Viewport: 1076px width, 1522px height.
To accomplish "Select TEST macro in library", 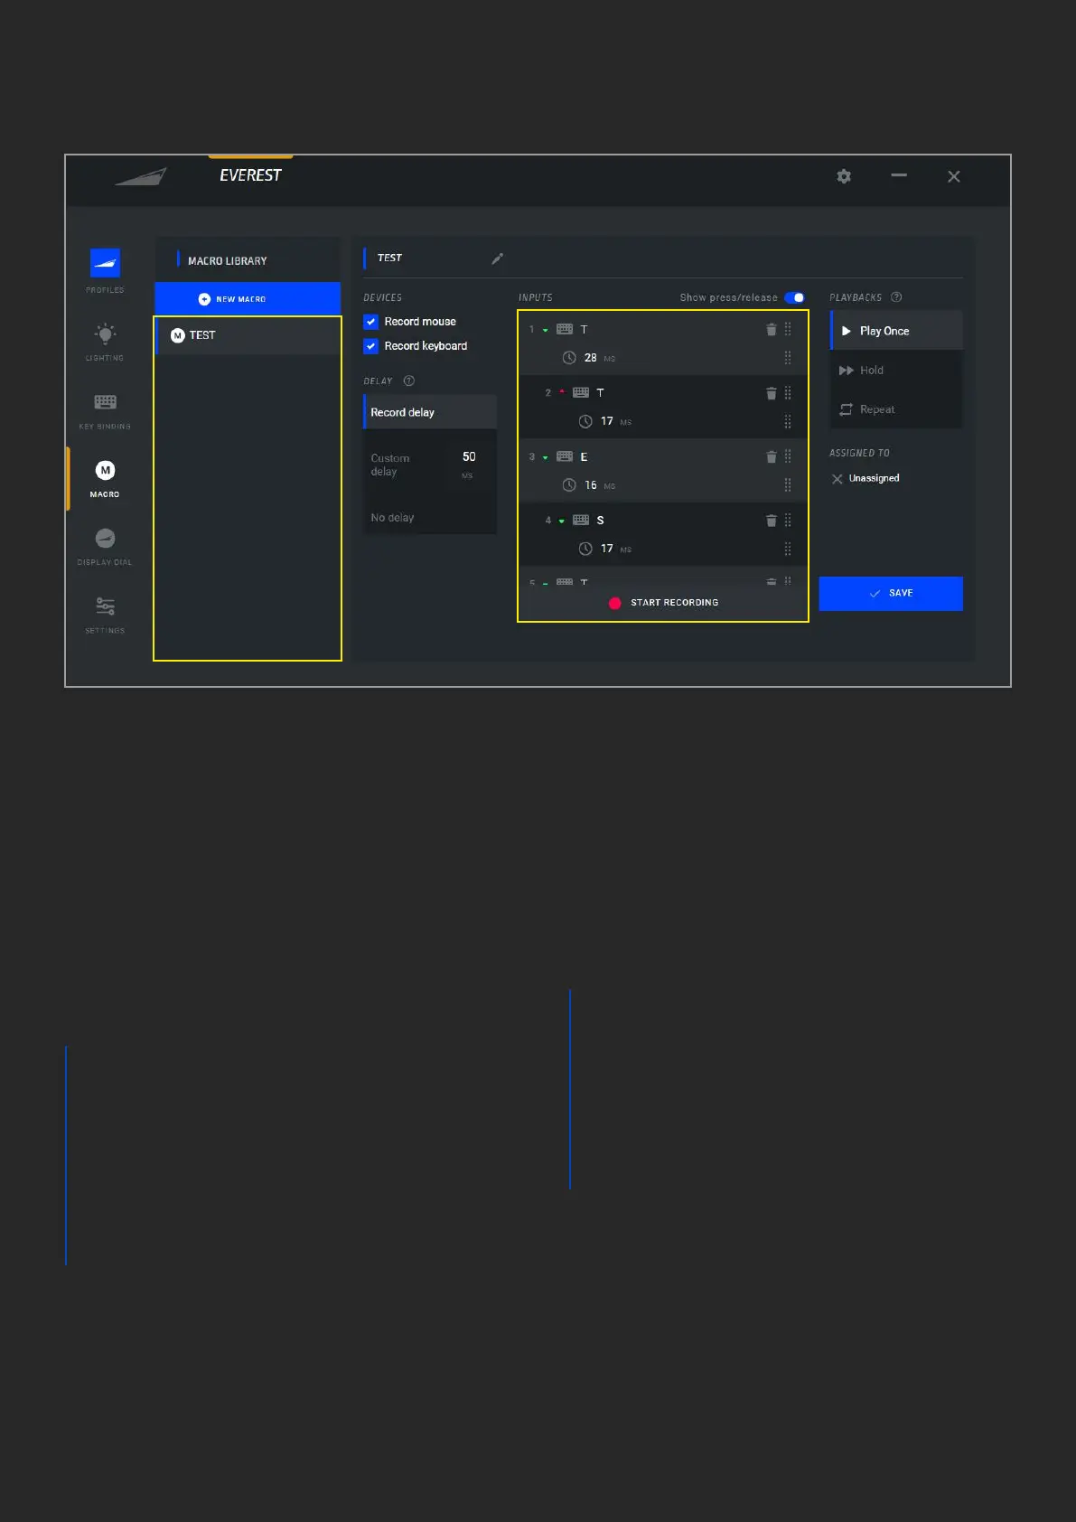I will tap(248, 335).
